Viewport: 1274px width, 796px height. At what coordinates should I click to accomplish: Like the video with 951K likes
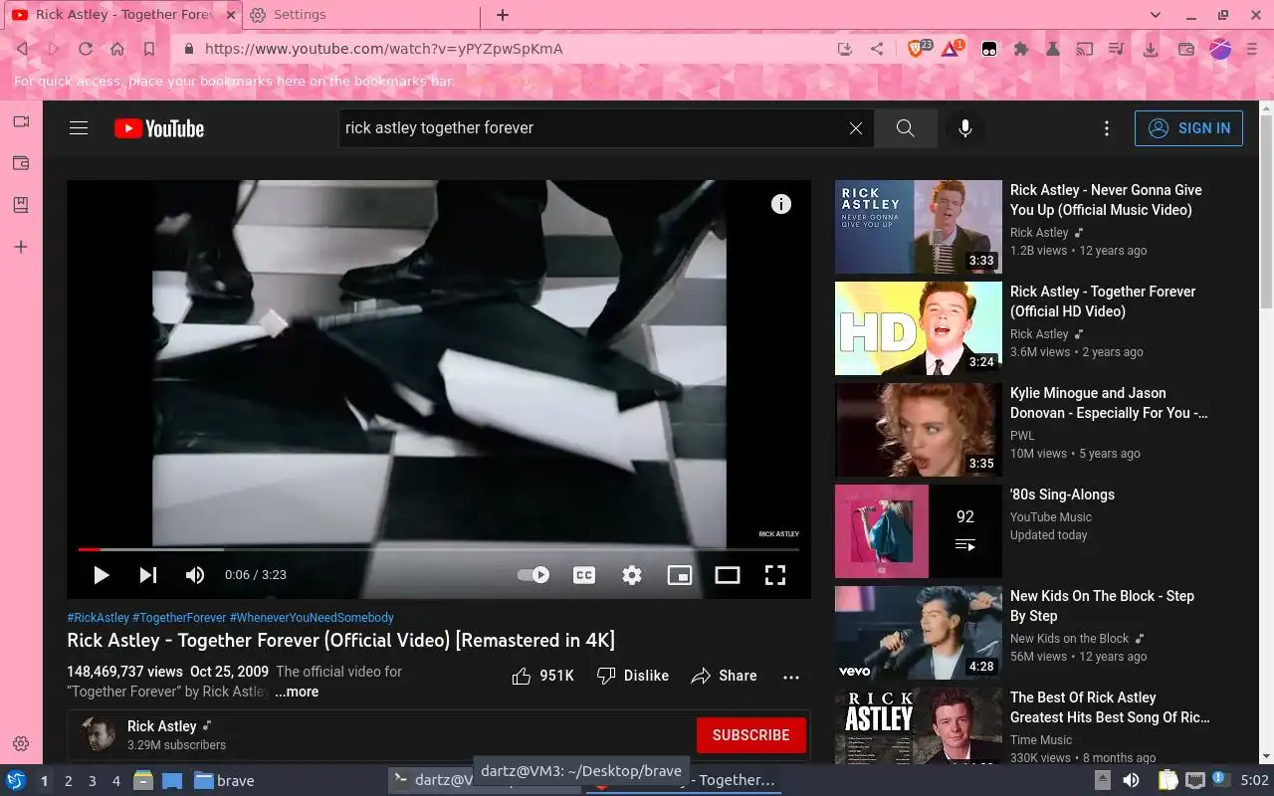tap(543, 676)
